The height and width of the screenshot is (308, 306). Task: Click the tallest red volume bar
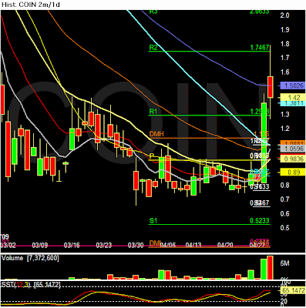click(x=270, y=268)
